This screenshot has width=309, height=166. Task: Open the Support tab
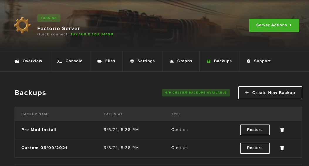259,61
